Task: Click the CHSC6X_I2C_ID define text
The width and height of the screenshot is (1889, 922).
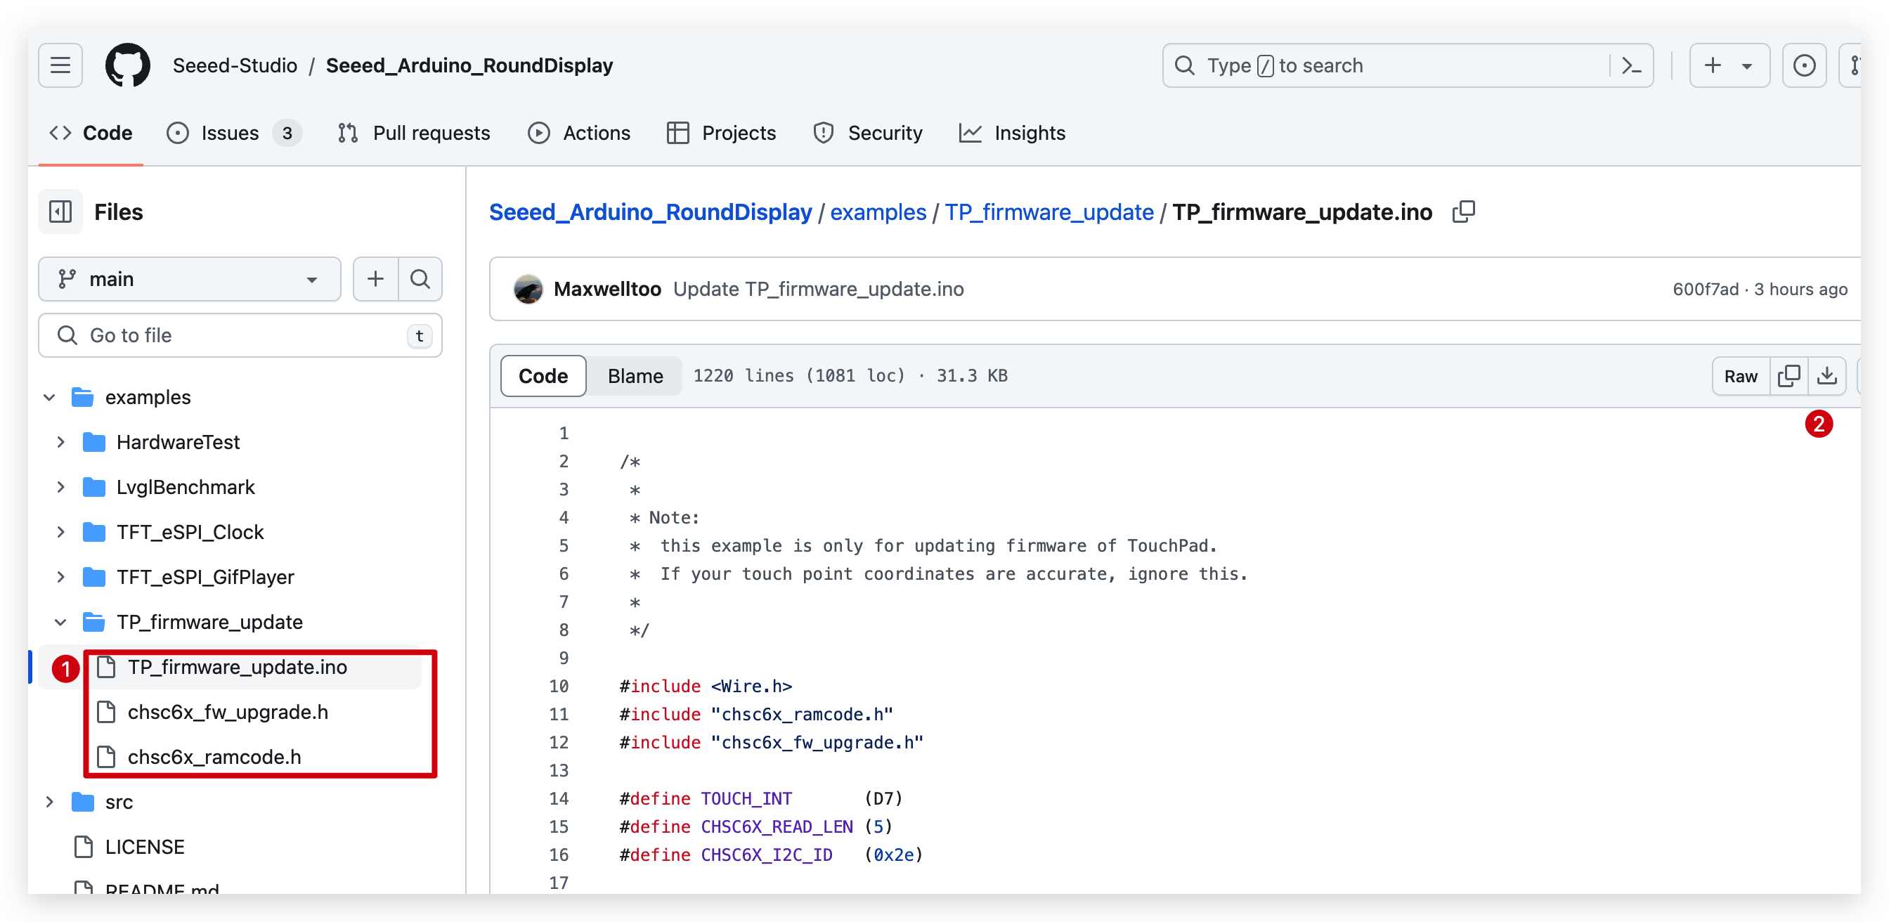Action: tap(766, 855)
